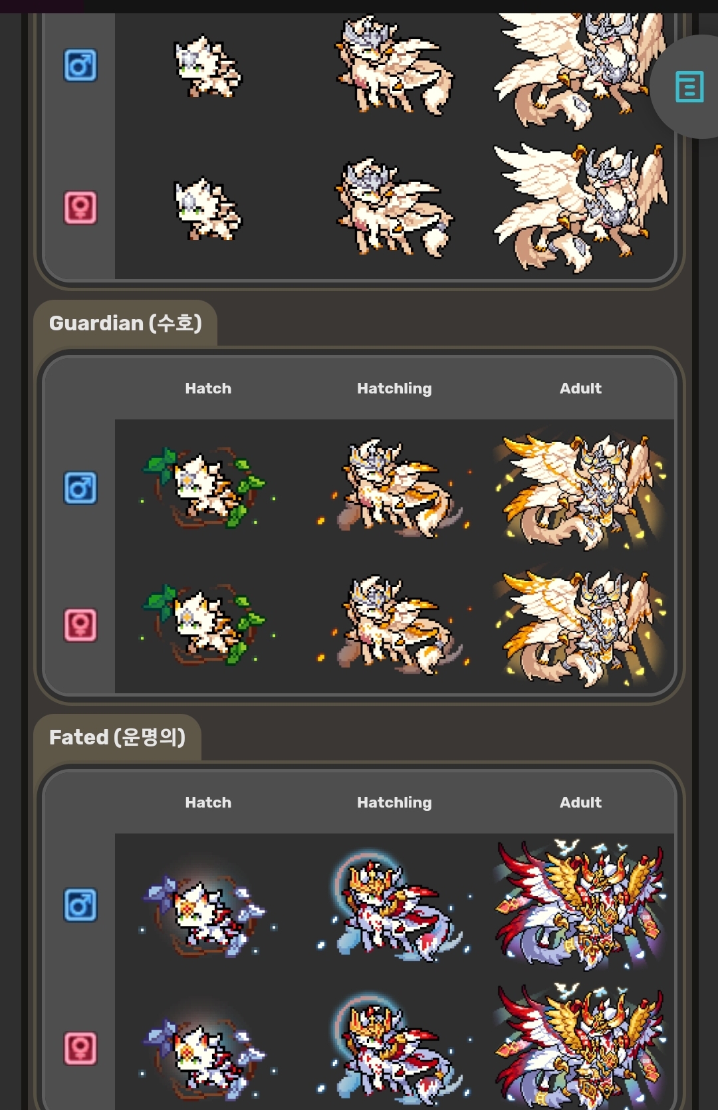
Task: Open top section female adult winged sprite
Action: (580, 208)
